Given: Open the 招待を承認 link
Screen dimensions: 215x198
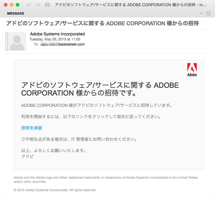Looking at the screenshot, I should (x=32, y=128).
